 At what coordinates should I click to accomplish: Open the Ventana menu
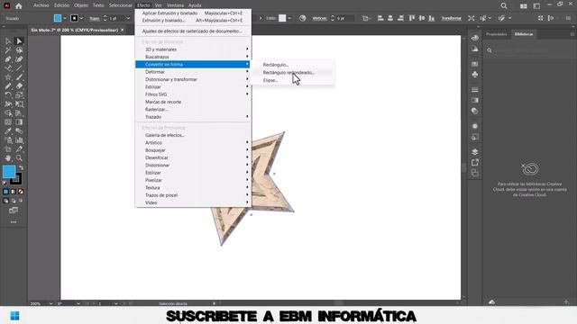point(175,5)
